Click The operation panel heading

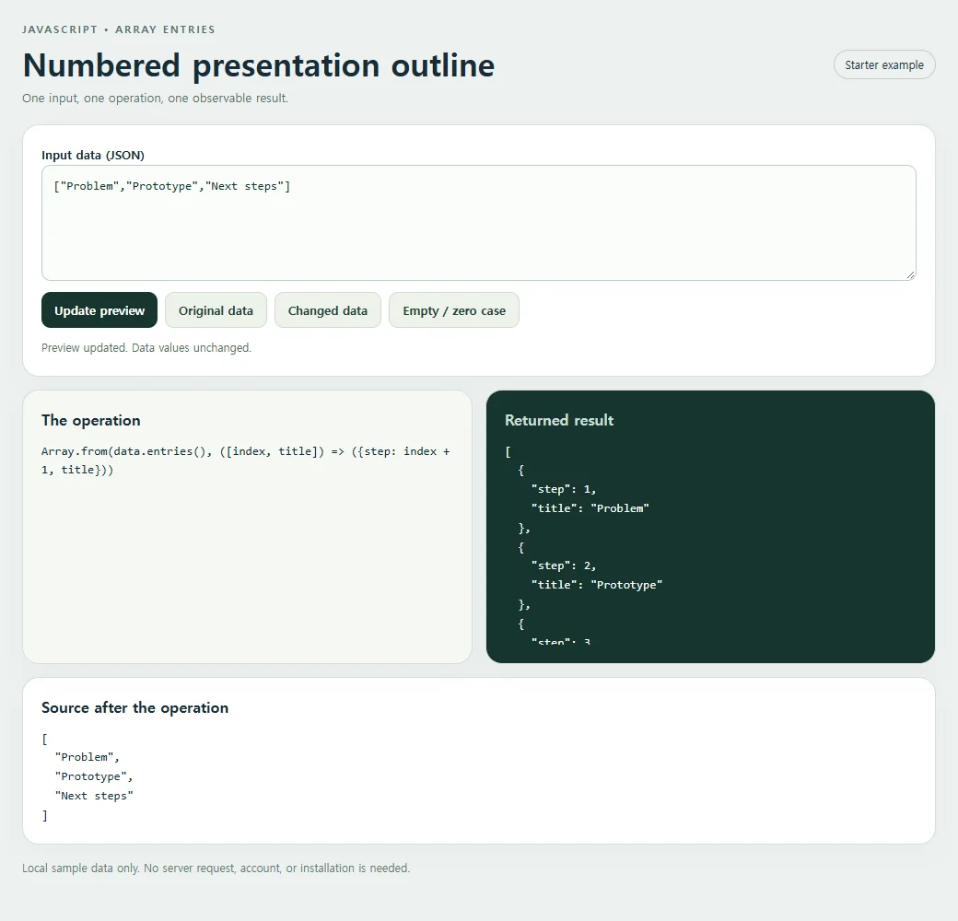(91, 420)
